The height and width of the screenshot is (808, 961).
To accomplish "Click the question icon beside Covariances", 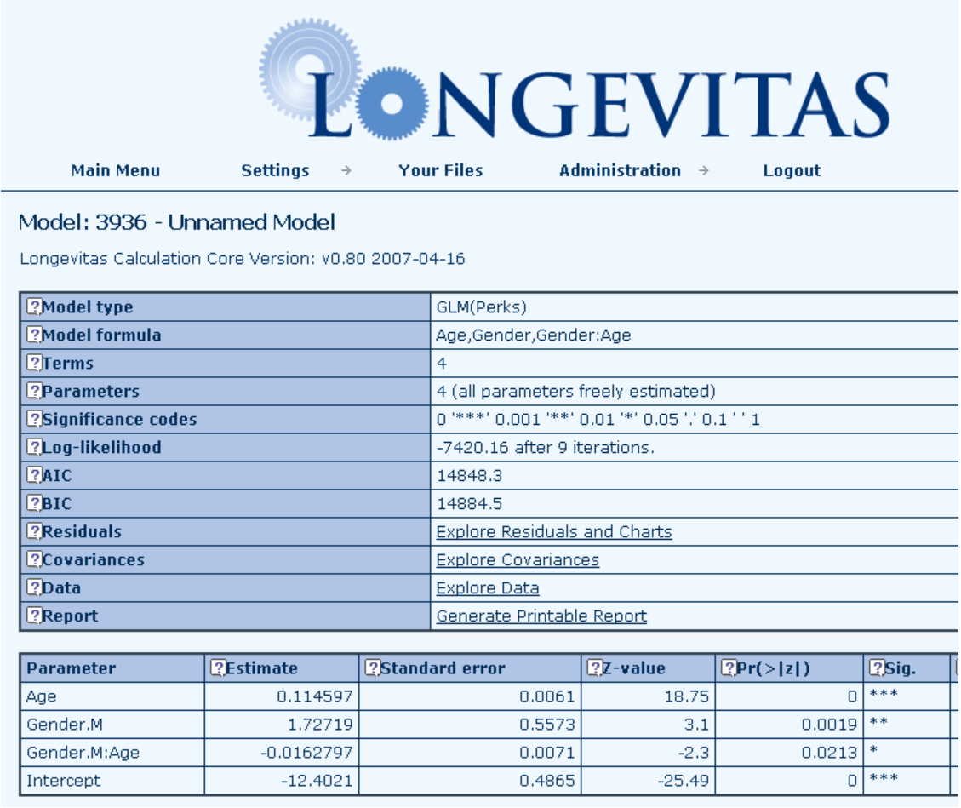I will (34, 559).
